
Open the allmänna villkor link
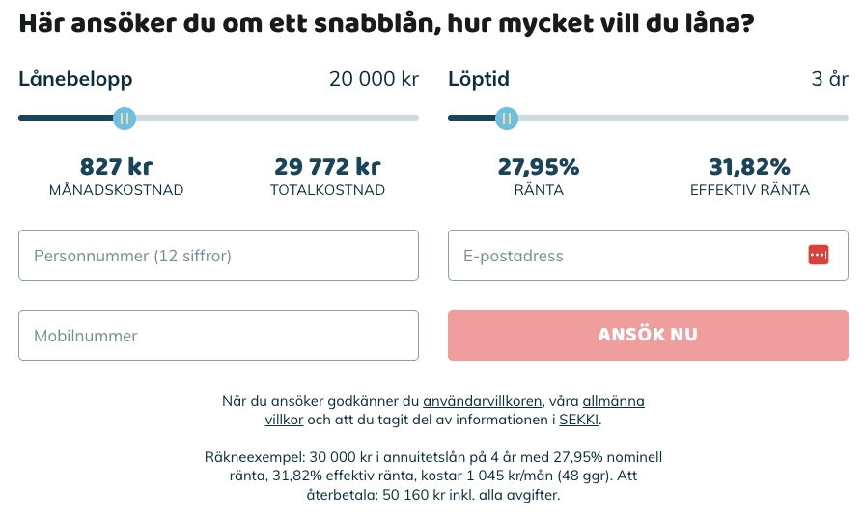coord(613,401)
